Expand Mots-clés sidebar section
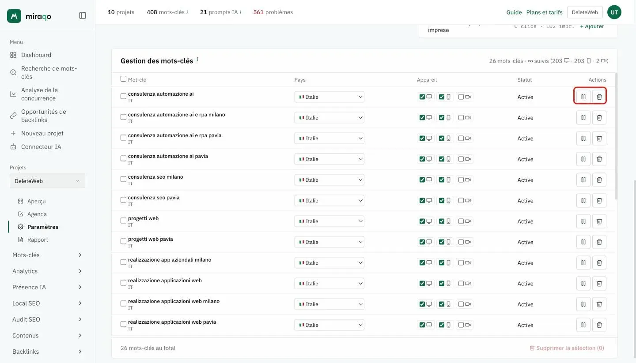This screenshot has height=363, width=636. pos(47,255)
